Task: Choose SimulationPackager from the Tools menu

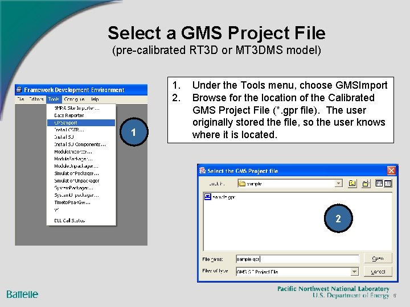Action: click(x=81, y=173)
